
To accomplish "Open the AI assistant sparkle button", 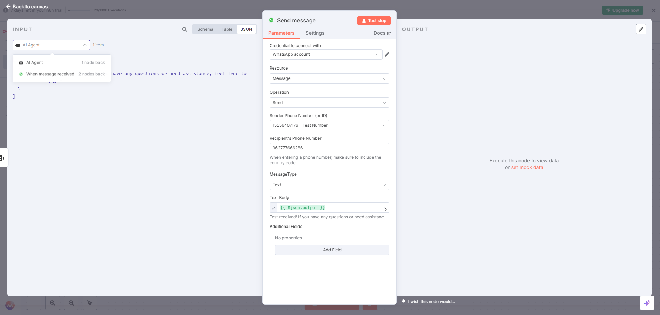I will pos(647,303).
